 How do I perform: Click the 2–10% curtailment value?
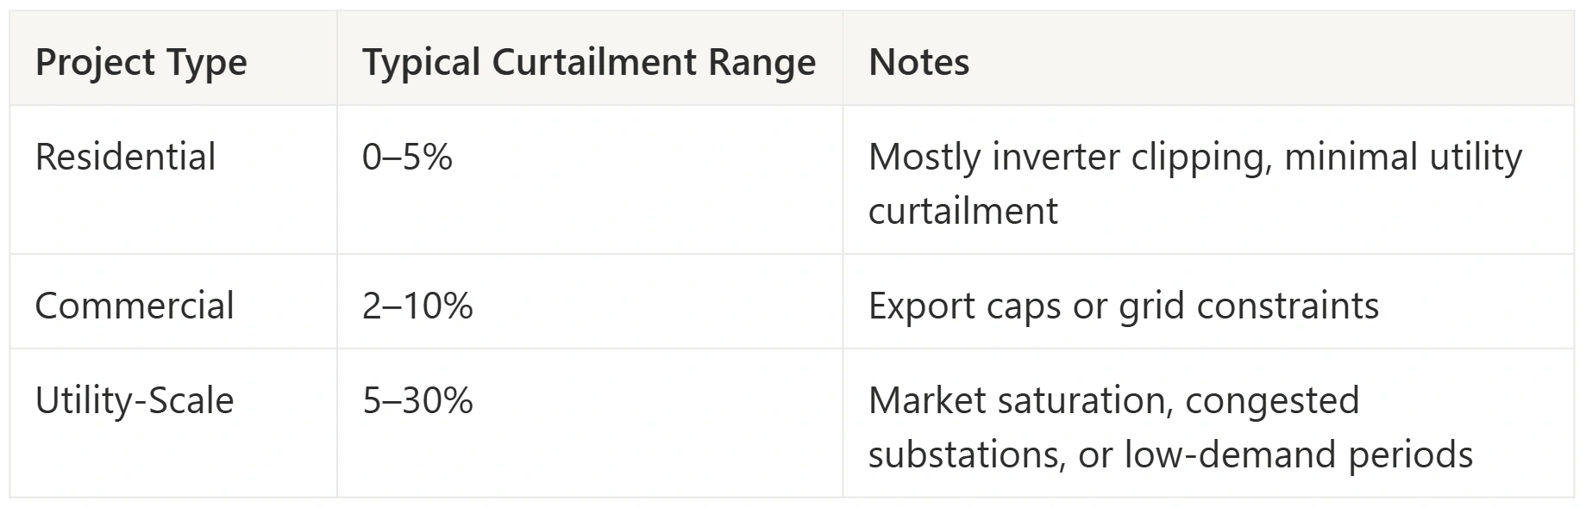click(x=417, y=306)
